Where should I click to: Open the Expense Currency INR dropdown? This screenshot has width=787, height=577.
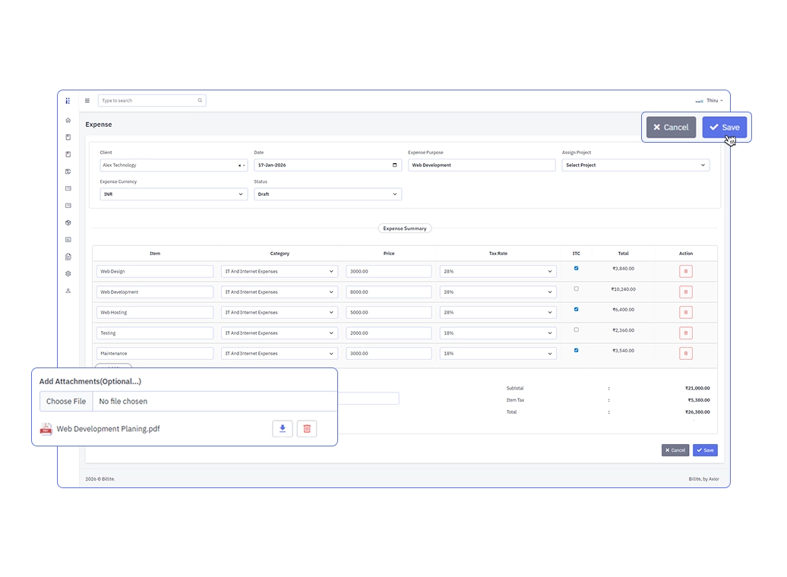pyautogui.click(x=174, y=194)
